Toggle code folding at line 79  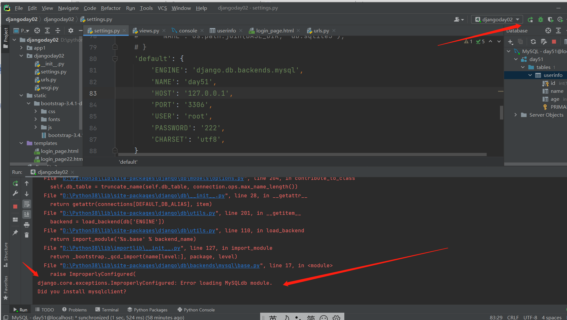click(115, 47)
